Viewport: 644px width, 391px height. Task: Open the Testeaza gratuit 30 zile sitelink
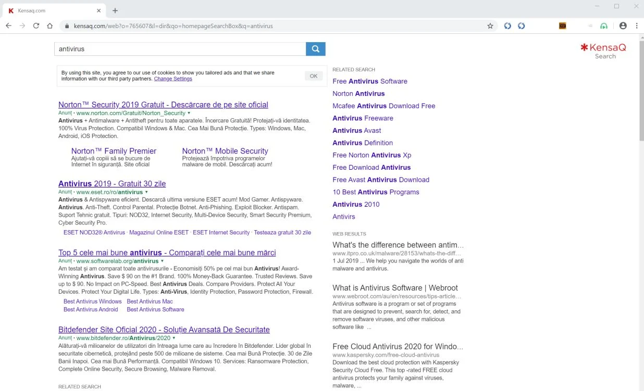pos(282,233)
